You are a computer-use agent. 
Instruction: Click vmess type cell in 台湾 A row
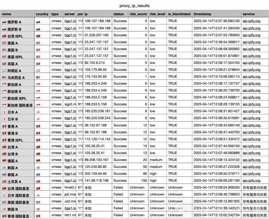tap(56, 146)
